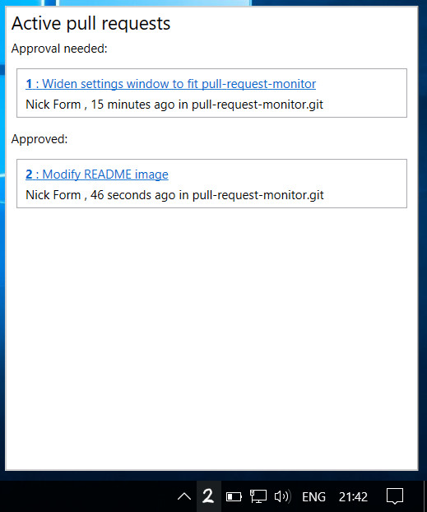Viewport: 427px width, 512px height.
Task: Select the approved pull request card
Action: (211, 184)
